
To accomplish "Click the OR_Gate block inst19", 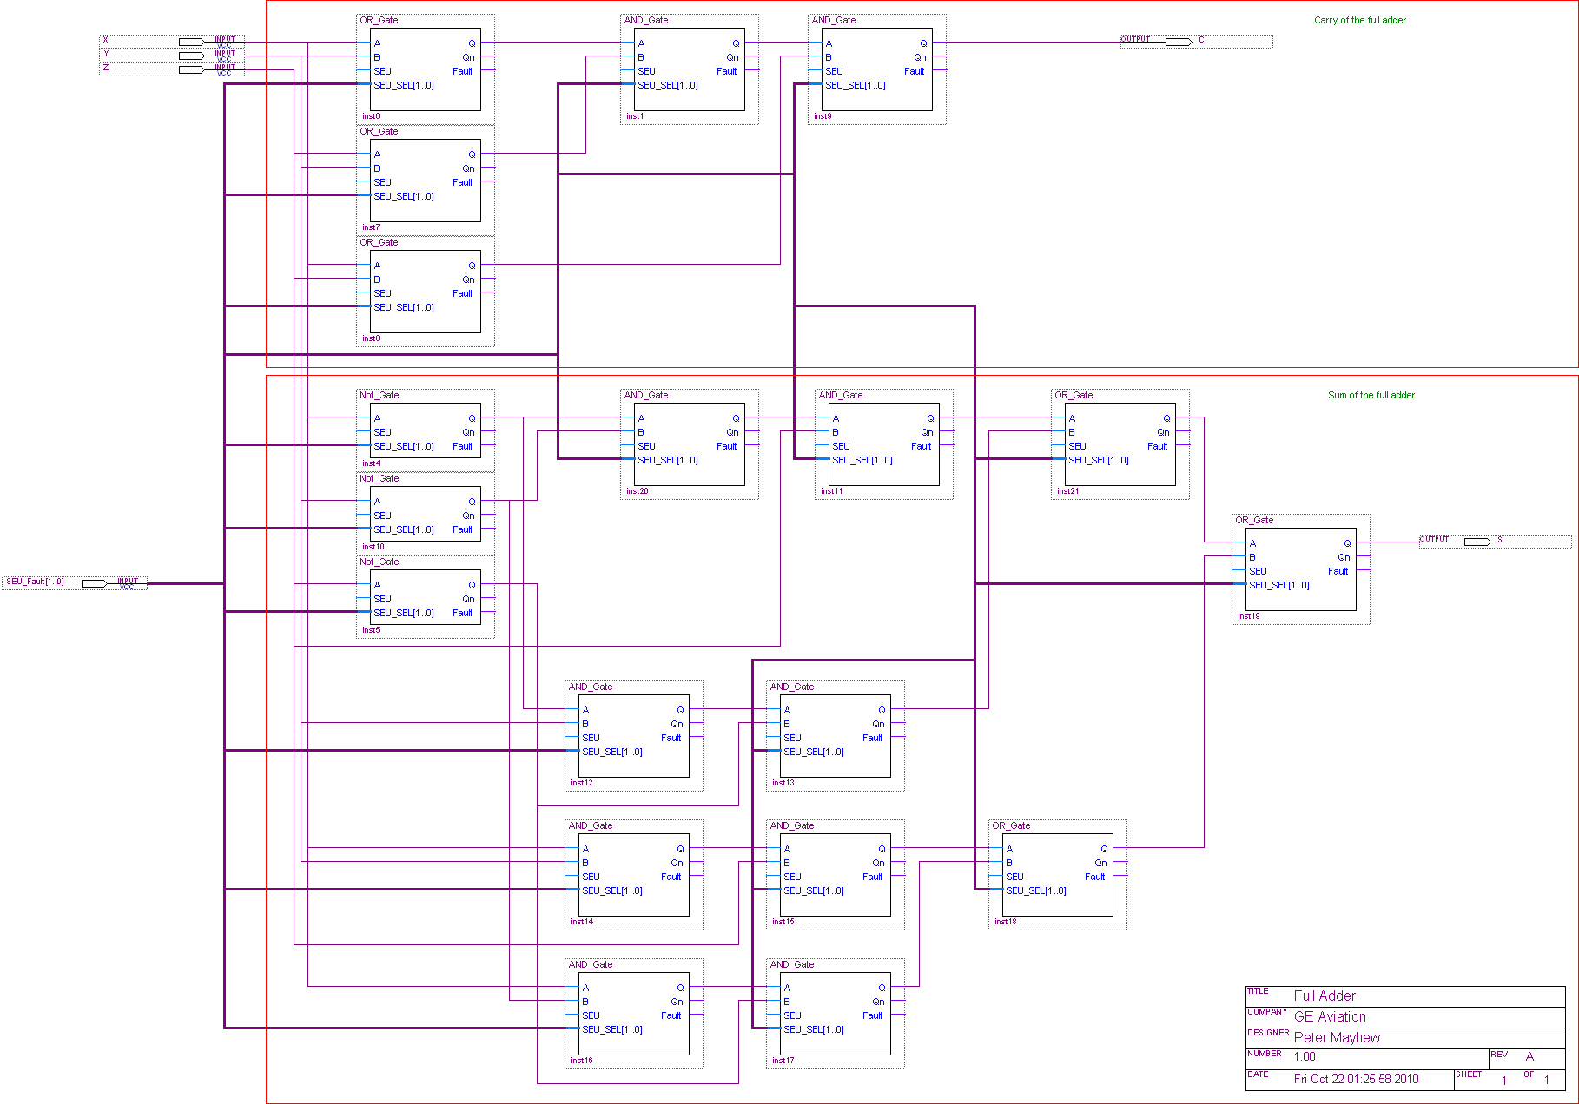I will coord(1300,569).
